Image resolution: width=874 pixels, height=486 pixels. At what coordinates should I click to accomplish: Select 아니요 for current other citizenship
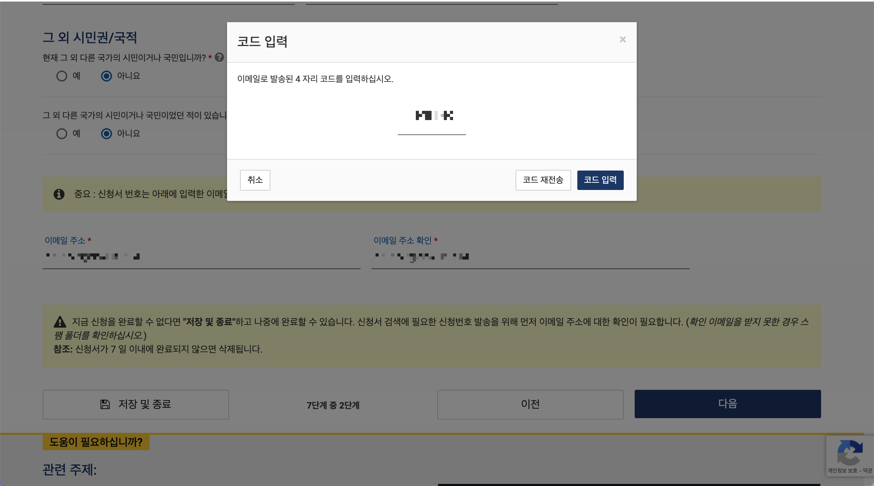click(107, 76)
